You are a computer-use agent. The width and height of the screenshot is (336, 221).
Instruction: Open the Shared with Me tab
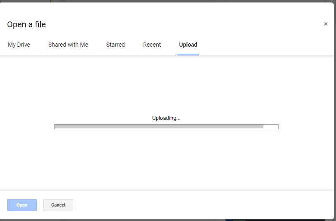tap(68, 45)
